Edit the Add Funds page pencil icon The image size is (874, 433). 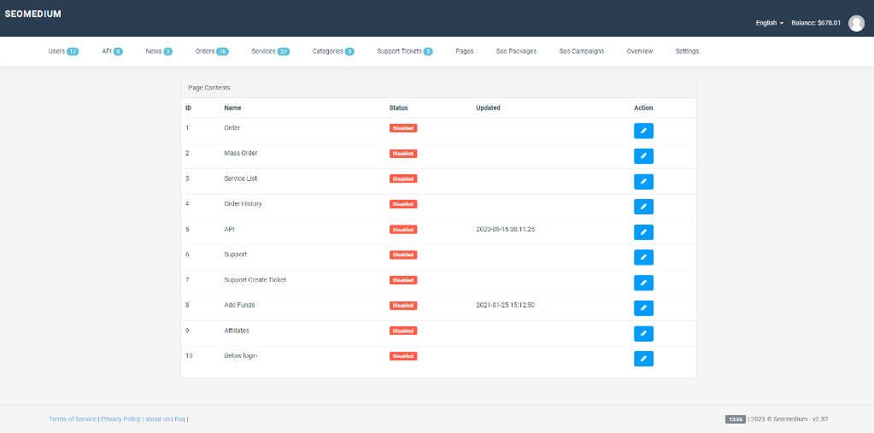pyautogui.click(x=643, y=308)
